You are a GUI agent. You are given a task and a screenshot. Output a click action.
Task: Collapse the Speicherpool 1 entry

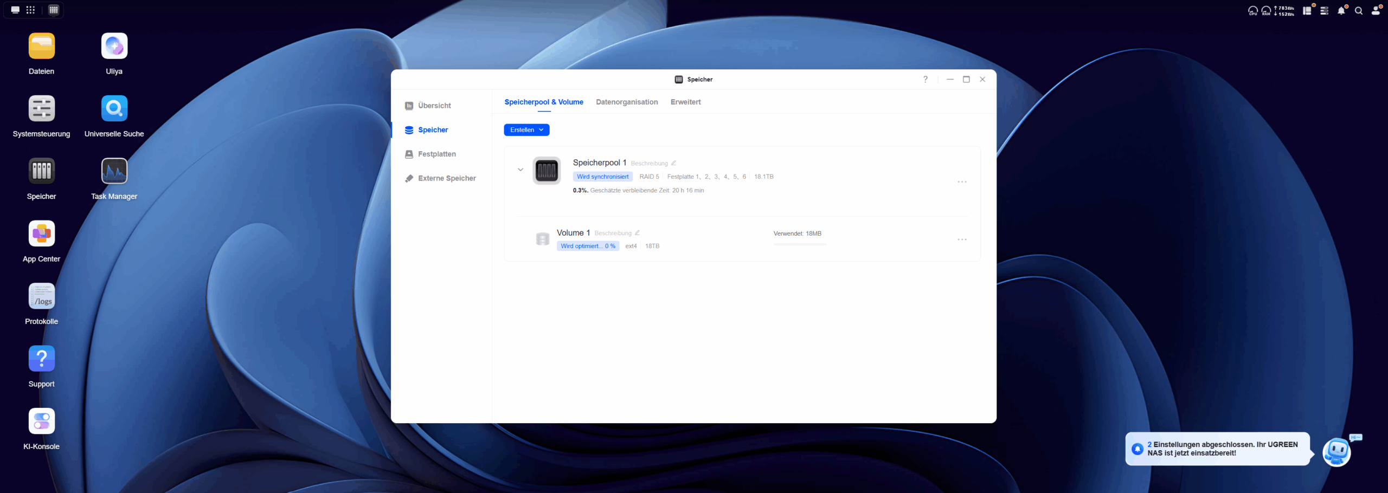coord(520,170)
